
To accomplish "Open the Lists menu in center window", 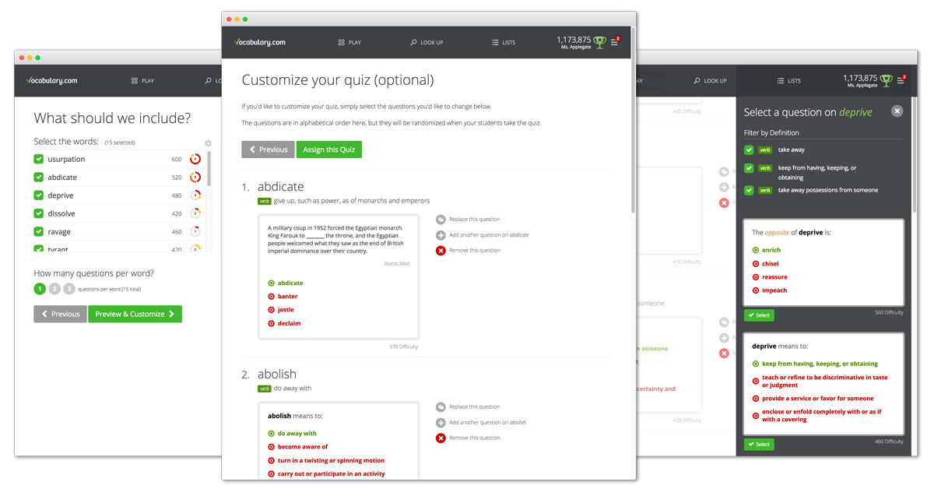I will (504, 43).
